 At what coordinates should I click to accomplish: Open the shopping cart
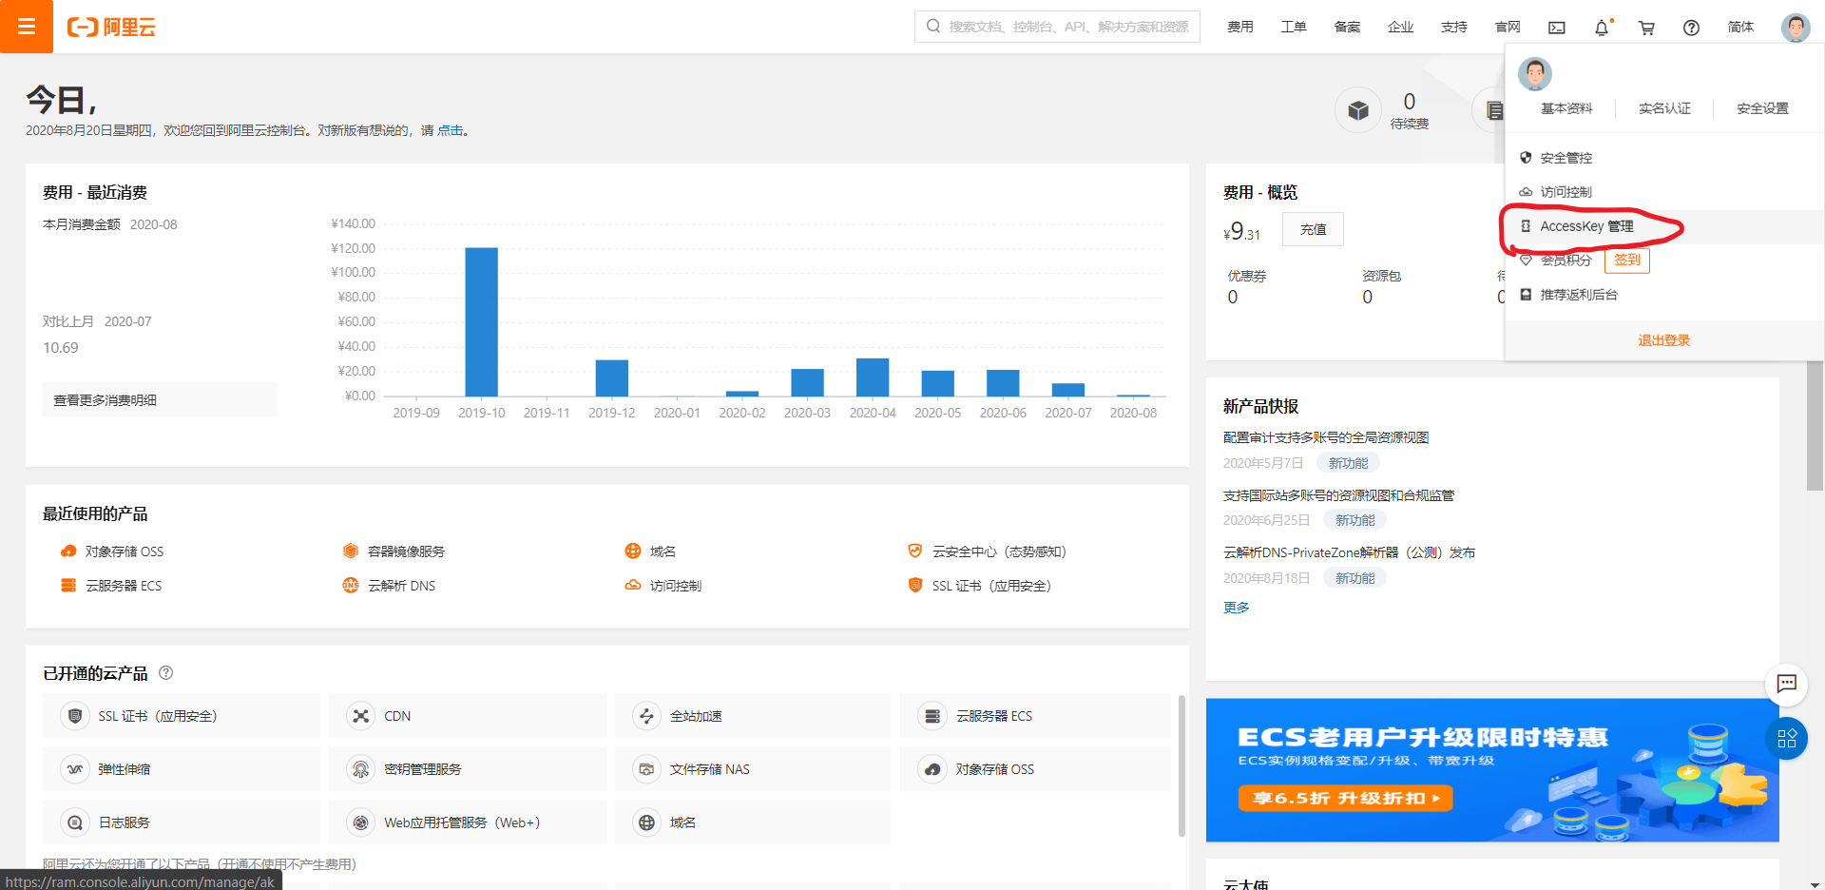pyautogui.click(x=1646, y=28)
